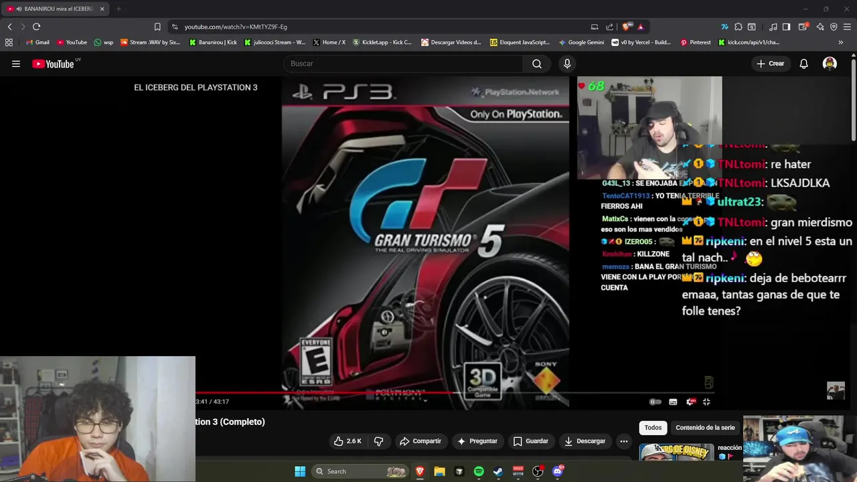Open Brave VPN shield icon
The image size is (857, 482).
(834, 27)
